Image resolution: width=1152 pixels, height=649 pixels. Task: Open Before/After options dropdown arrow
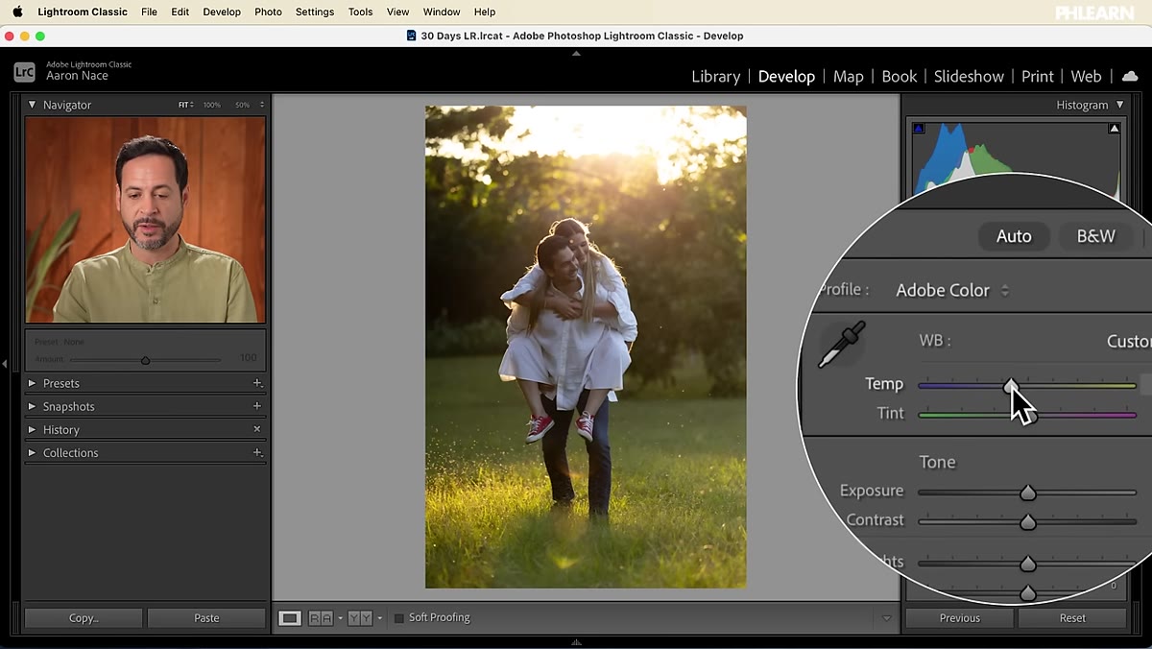[379, 618]
